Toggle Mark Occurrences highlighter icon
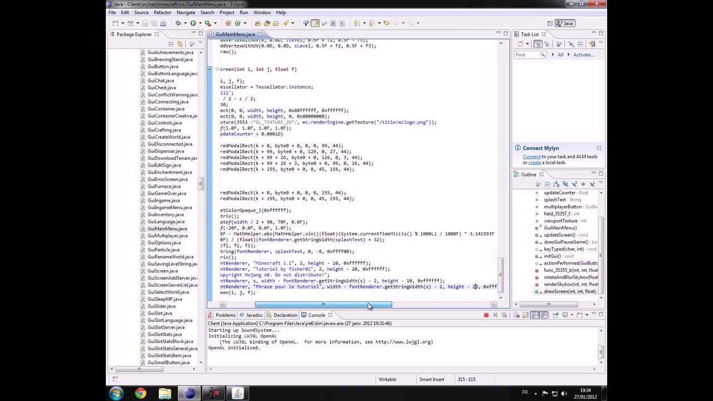The image size is (713, 401). click(315, 23)
